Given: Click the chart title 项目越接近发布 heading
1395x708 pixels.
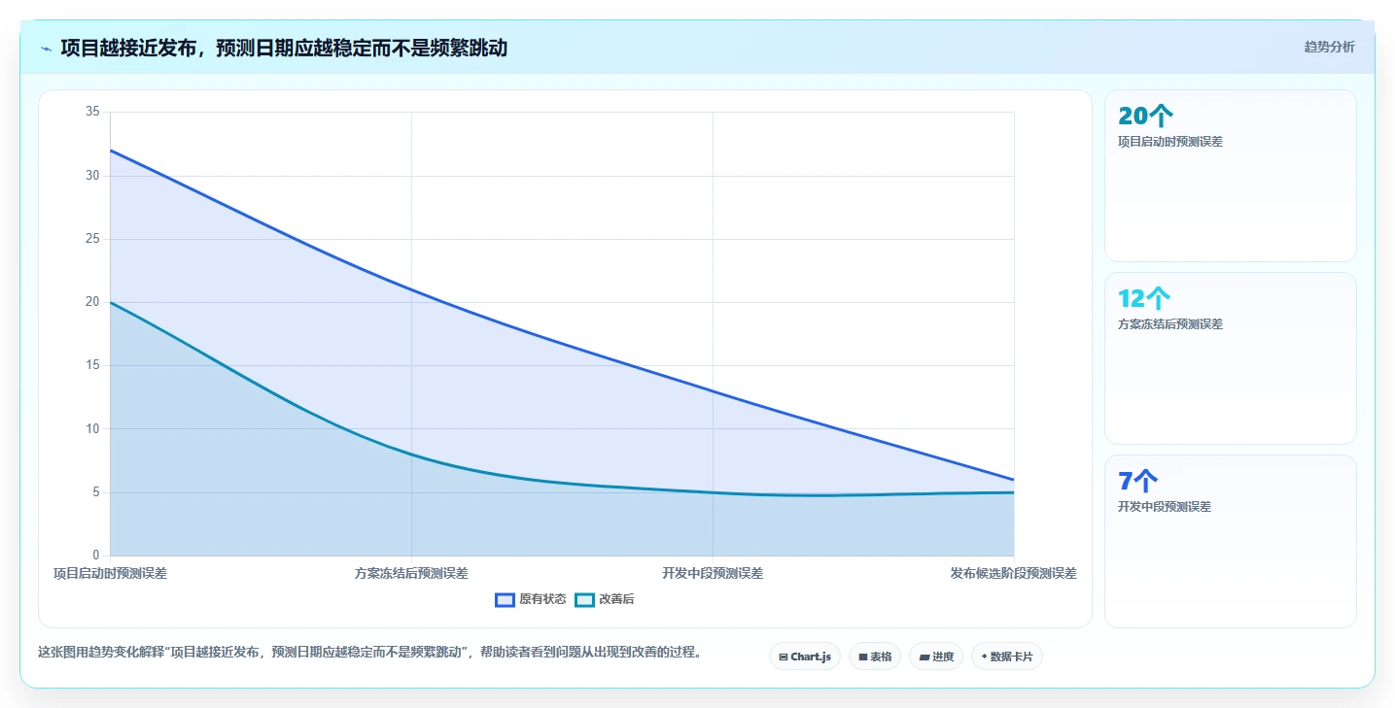Looking at the screenshot, I should (x=284, y=48).
